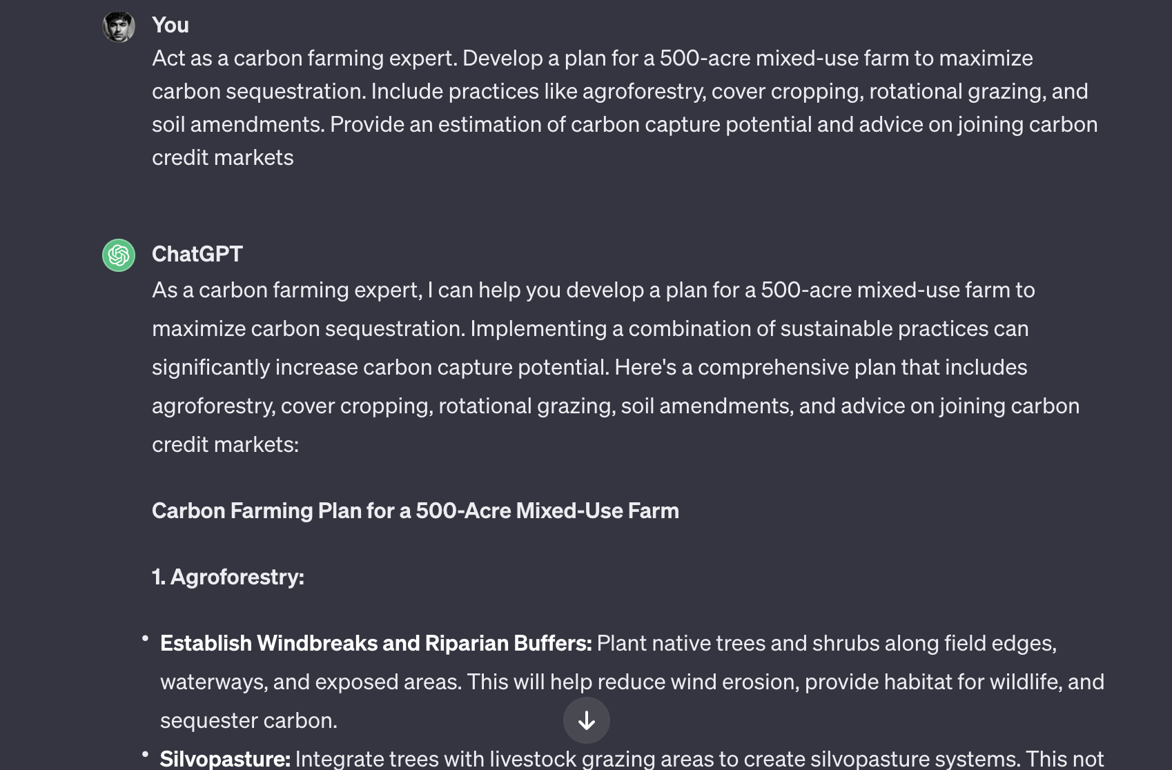
Task: Click the Carbon Farming Plan heading
Action: tap(416, 511)
